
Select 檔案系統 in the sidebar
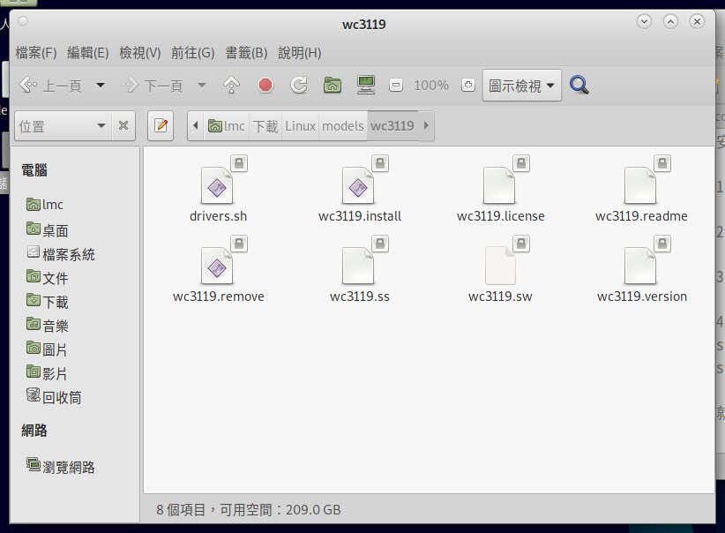coord(61,254)
